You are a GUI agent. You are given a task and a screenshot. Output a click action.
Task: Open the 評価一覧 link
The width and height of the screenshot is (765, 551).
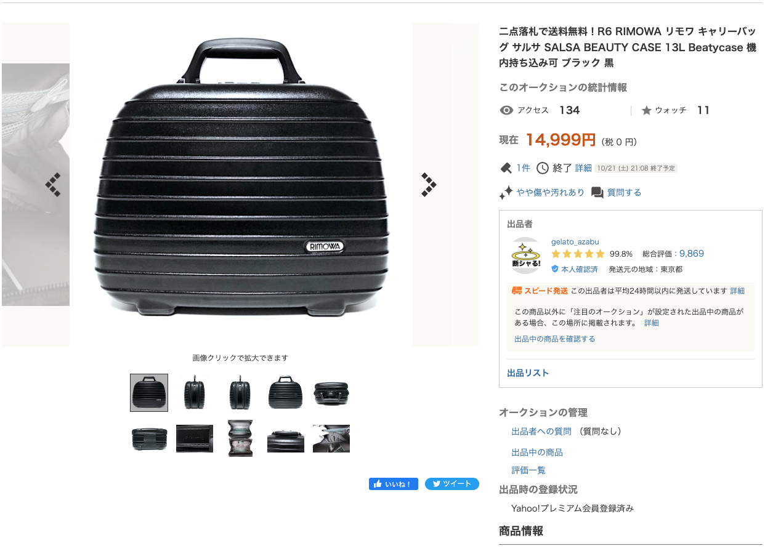coord(528,470)
